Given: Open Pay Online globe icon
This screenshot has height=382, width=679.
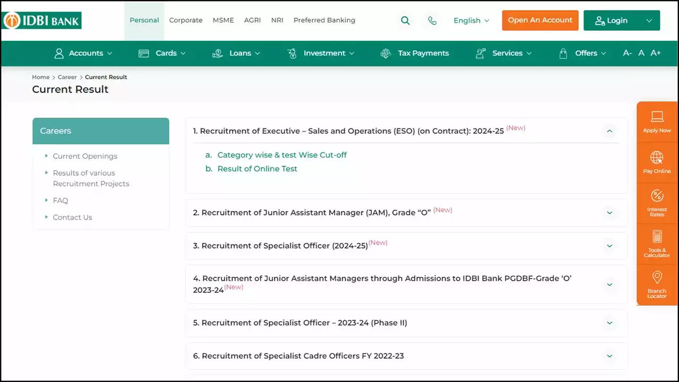Looking at the screenshot, I should (657, 157).
